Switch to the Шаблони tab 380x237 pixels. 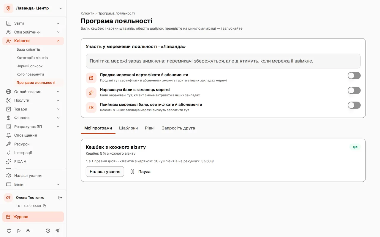129,128
